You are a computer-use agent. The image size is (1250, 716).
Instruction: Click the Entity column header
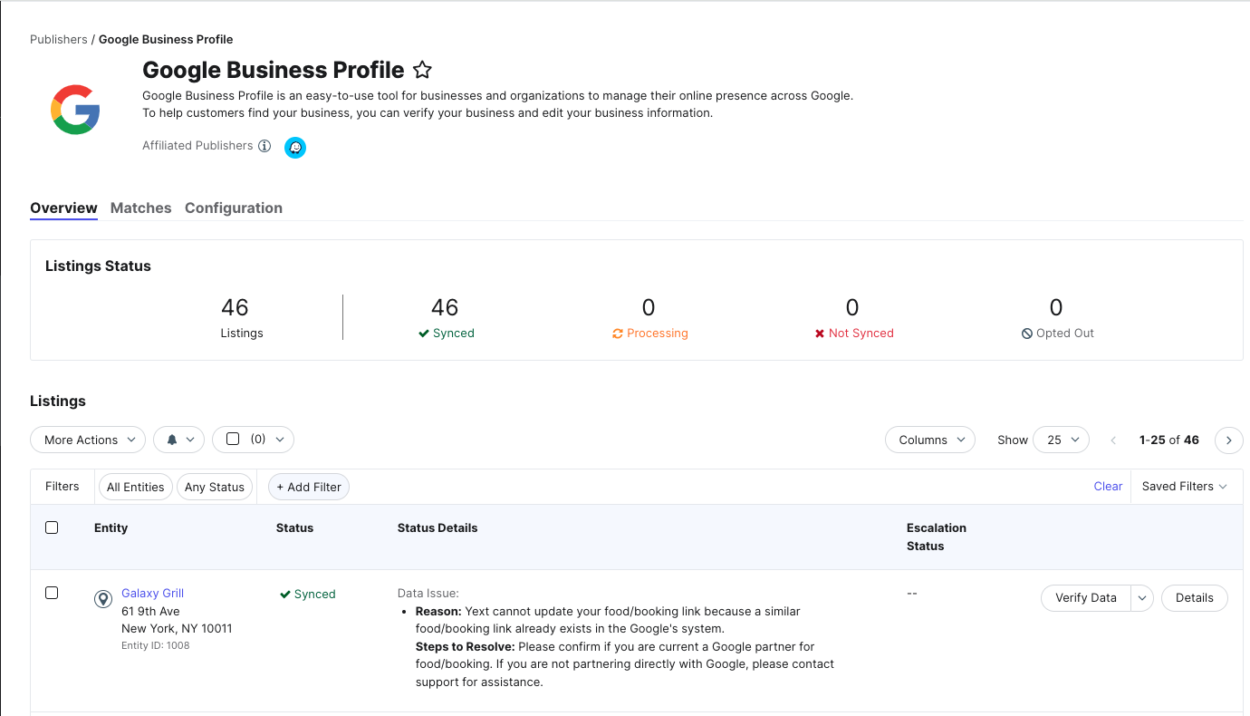click(x=111, y=527)
